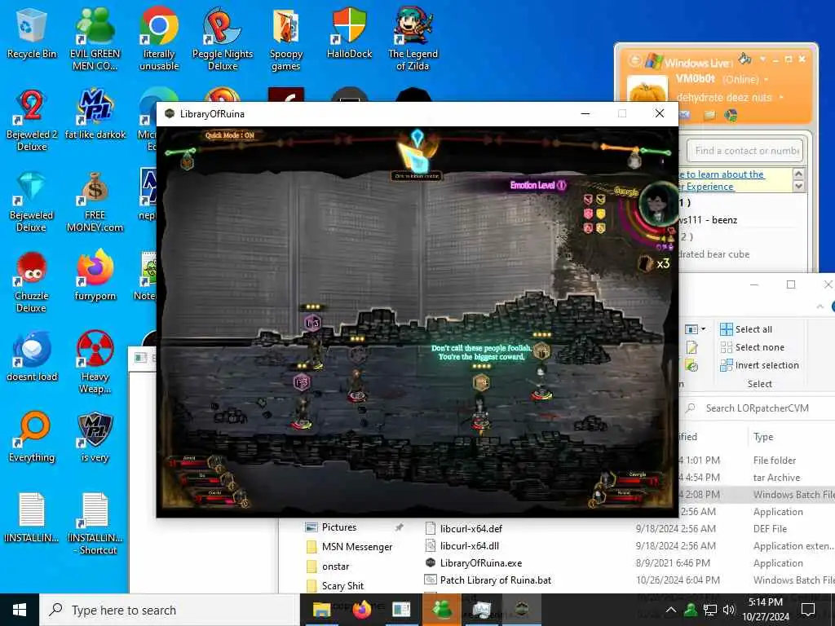Open the folder icon in the Messenger toolbar
Image resolution: width=835 pixels, height=626 pixels.
tap(709, 115)
